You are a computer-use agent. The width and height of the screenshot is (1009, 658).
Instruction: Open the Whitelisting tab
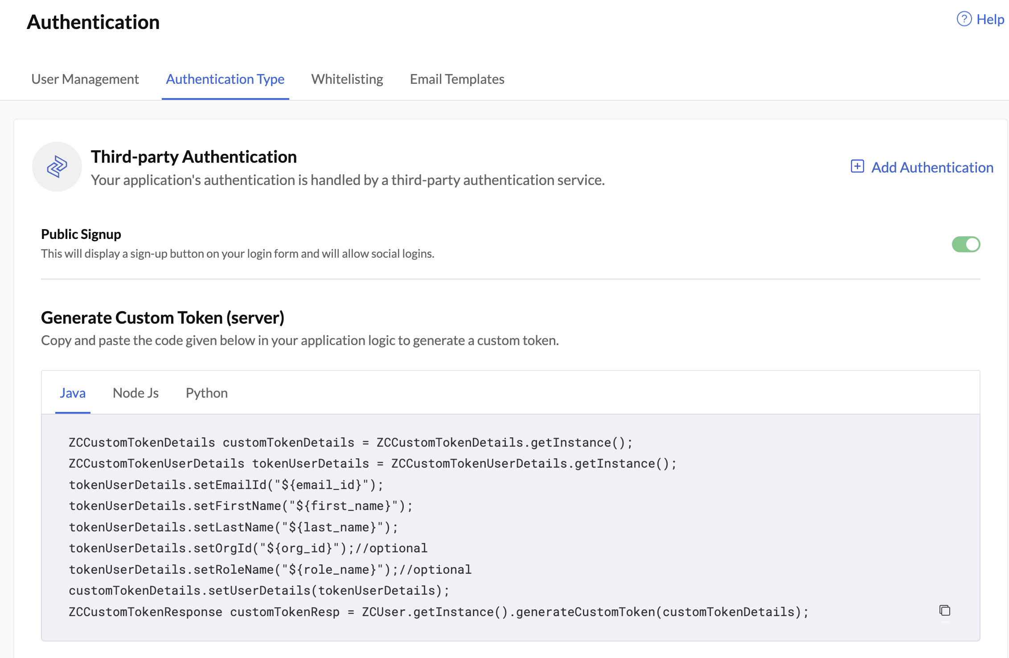tap(347, 79)
